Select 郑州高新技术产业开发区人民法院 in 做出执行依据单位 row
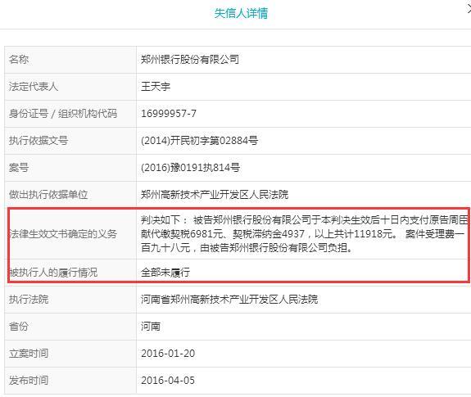 point(215,195)
